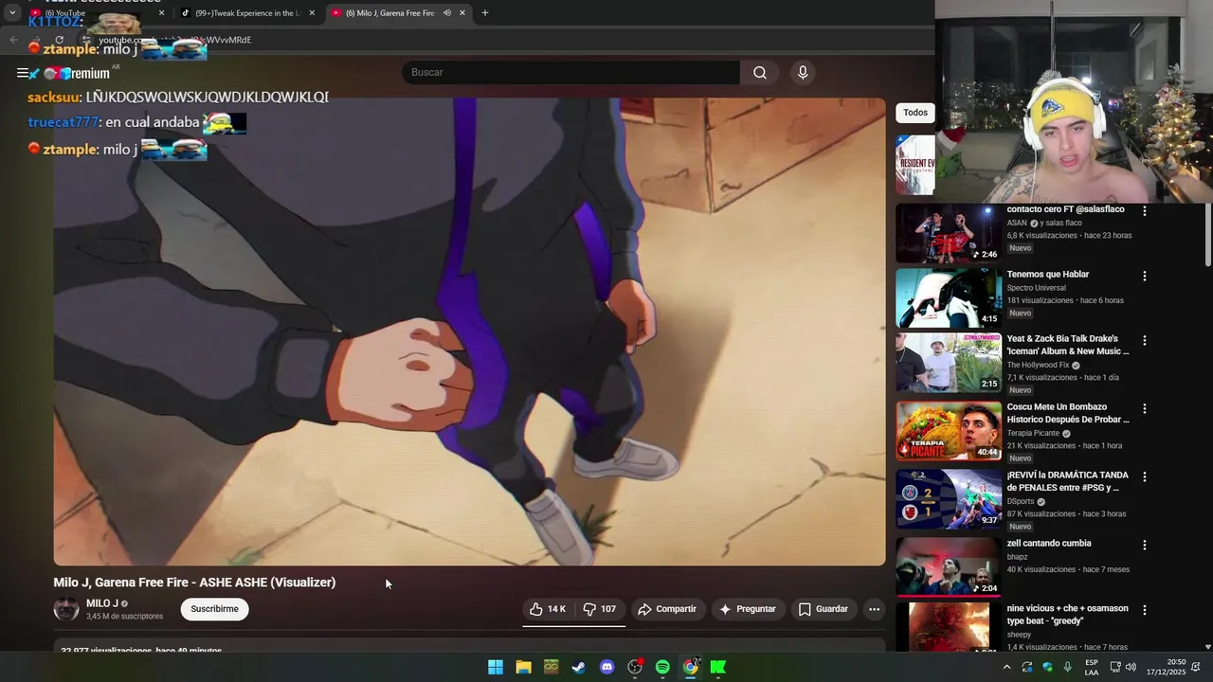
Task: Like the video with thumbs-up 14 K
Action: 548,609
